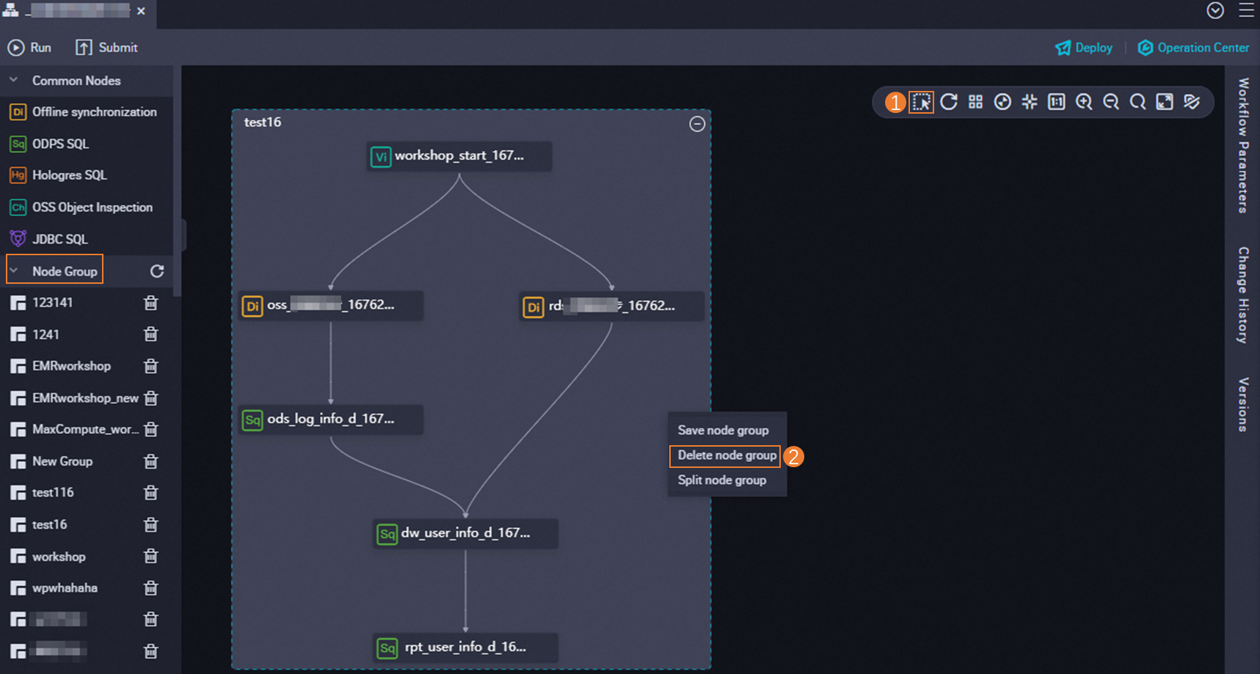Select the workshop_start_167... node on canvas

coord(459,156)
